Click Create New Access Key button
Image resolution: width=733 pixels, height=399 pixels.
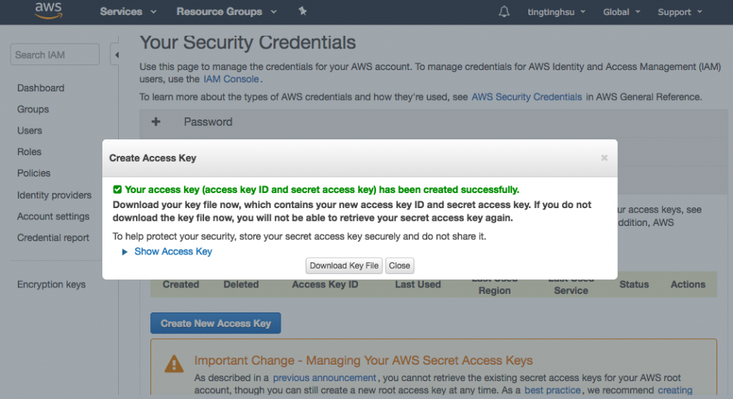point(215,323)
